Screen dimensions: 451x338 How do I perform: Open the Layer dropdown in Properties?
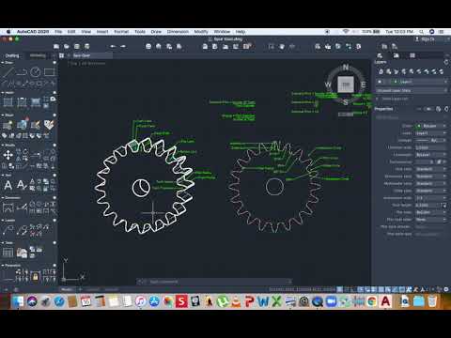coord(430,133)
